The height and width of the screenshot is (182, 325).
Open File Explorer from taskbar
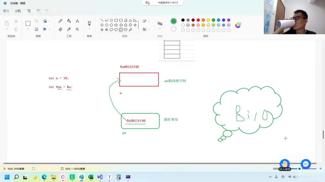pyautogui.click(x=54, y=177)
